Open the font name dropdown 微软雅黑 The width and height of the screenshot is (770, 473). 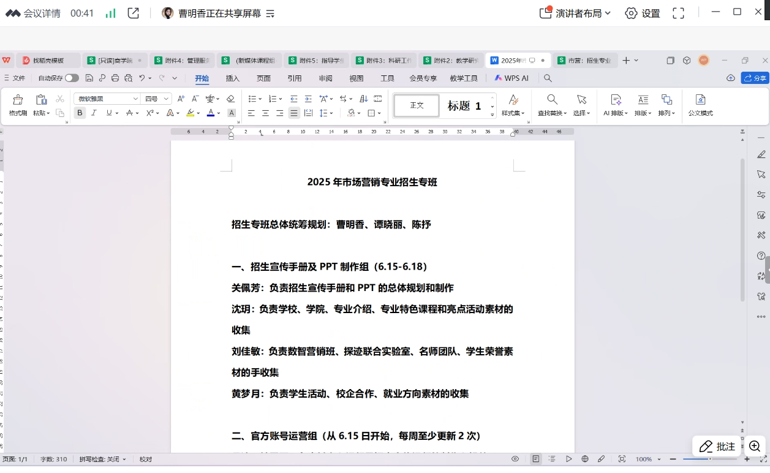tap(107, 99)
